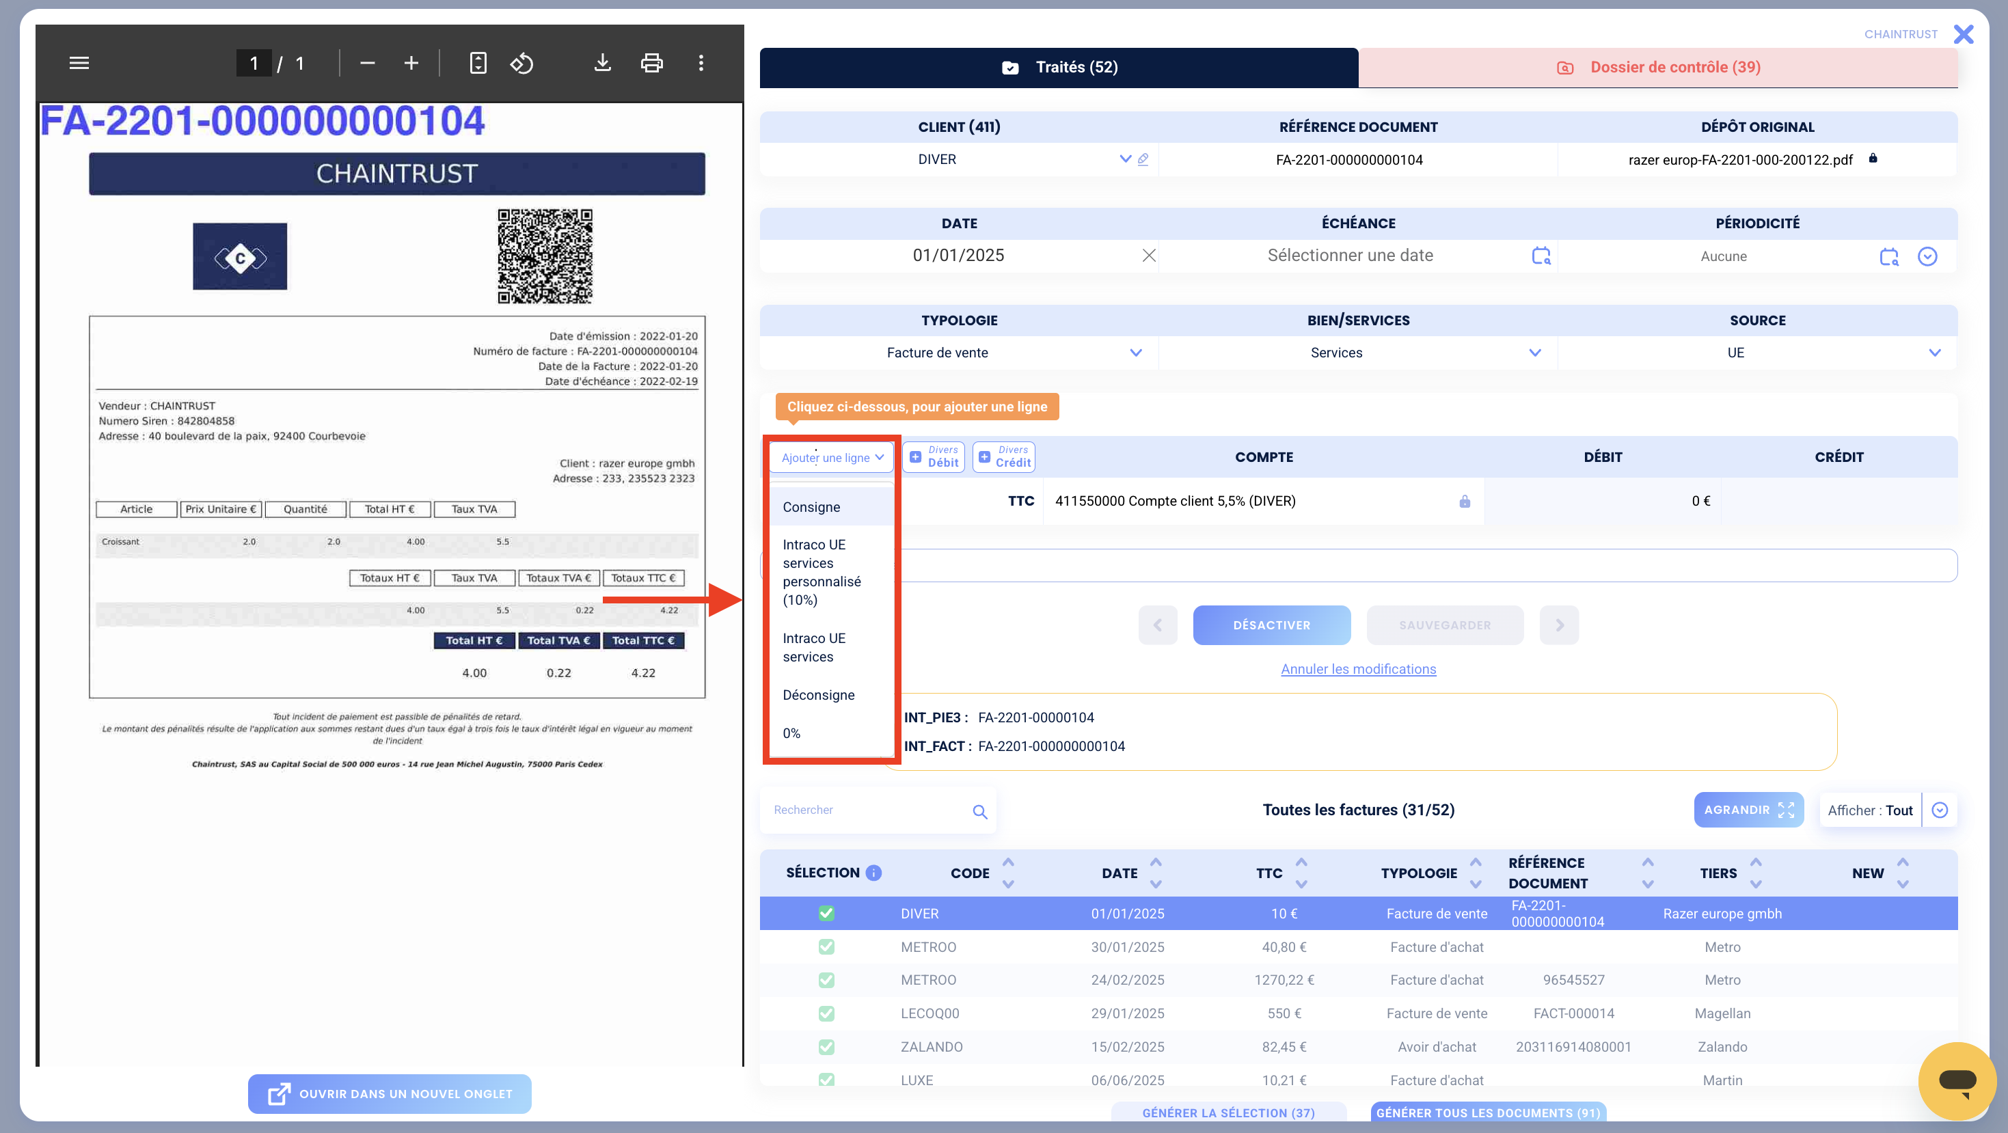Sort by Date column
2008x1133 pixels.
(x=1155, y=873)
